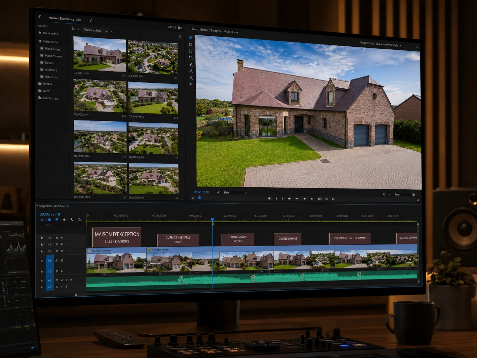477x358 pixels.
Task: Select the DJI_0004.MP4 thumbnail
Action: click(153, 98)
